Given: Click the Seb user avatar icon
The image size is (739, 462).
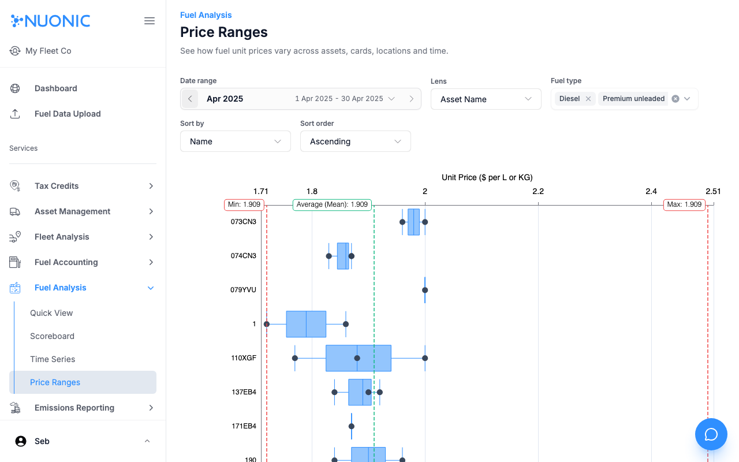Looking at the screenshot, I should tap(21, 441).
